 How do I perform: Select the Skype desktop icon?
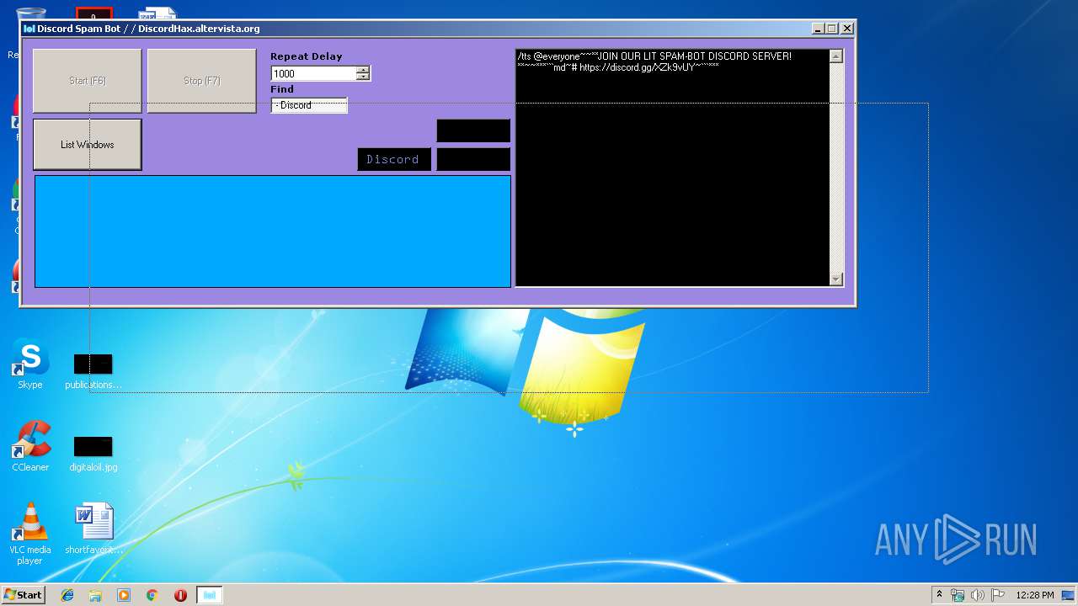coord(30,364)
